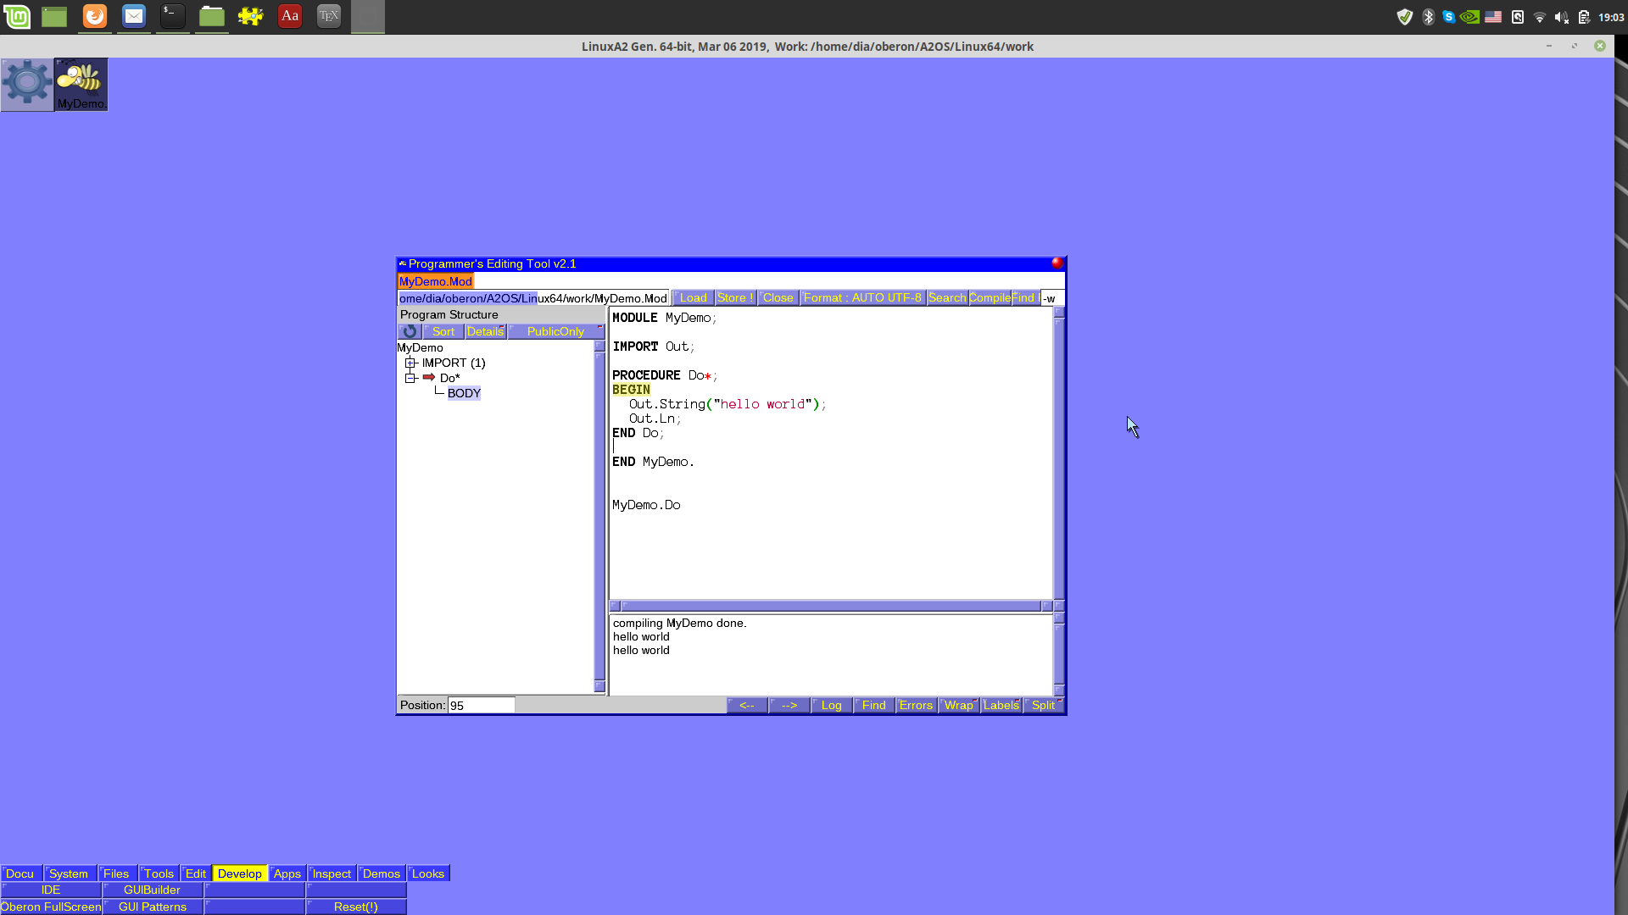This screenshot has width=1628, height=915.
Task: Click the editor horizontal scrollbar
Action: pos(831,606)
